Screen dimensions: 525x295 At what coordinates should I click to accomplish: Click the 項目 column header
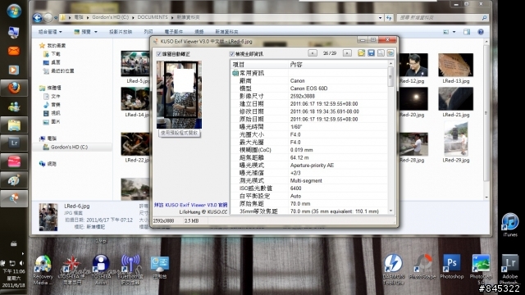coord(259,65)
